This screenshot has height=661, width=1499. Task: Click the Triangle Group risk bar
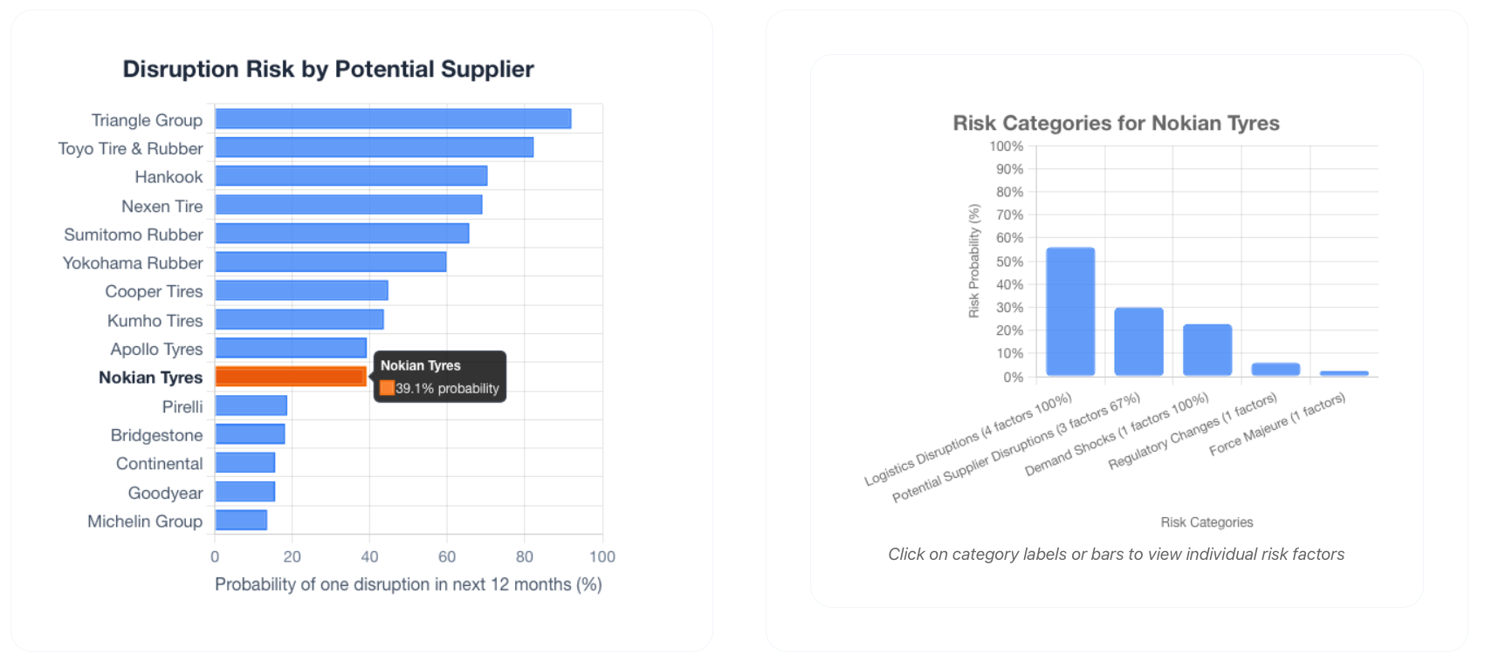(x=393, y=119)
